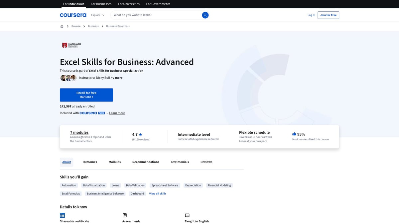Click the Coursera Plus badge

[x=92, y=113]
